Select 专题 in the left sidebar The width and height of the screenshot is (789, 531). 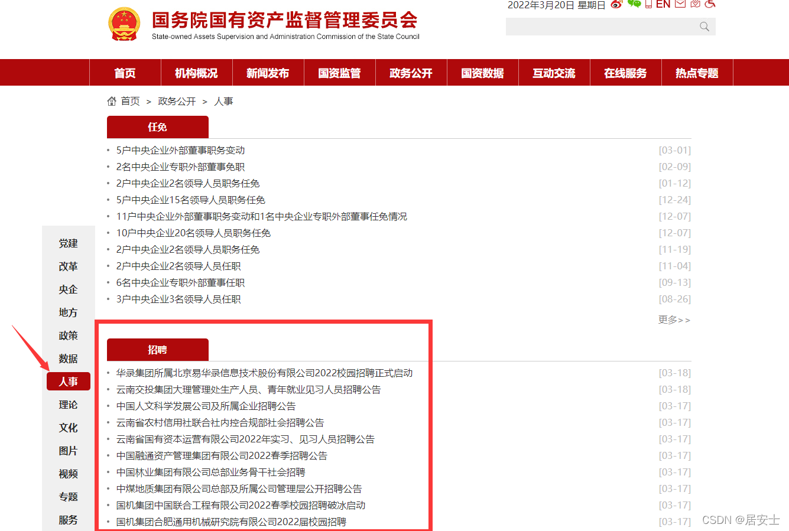(x=68, y=497)
